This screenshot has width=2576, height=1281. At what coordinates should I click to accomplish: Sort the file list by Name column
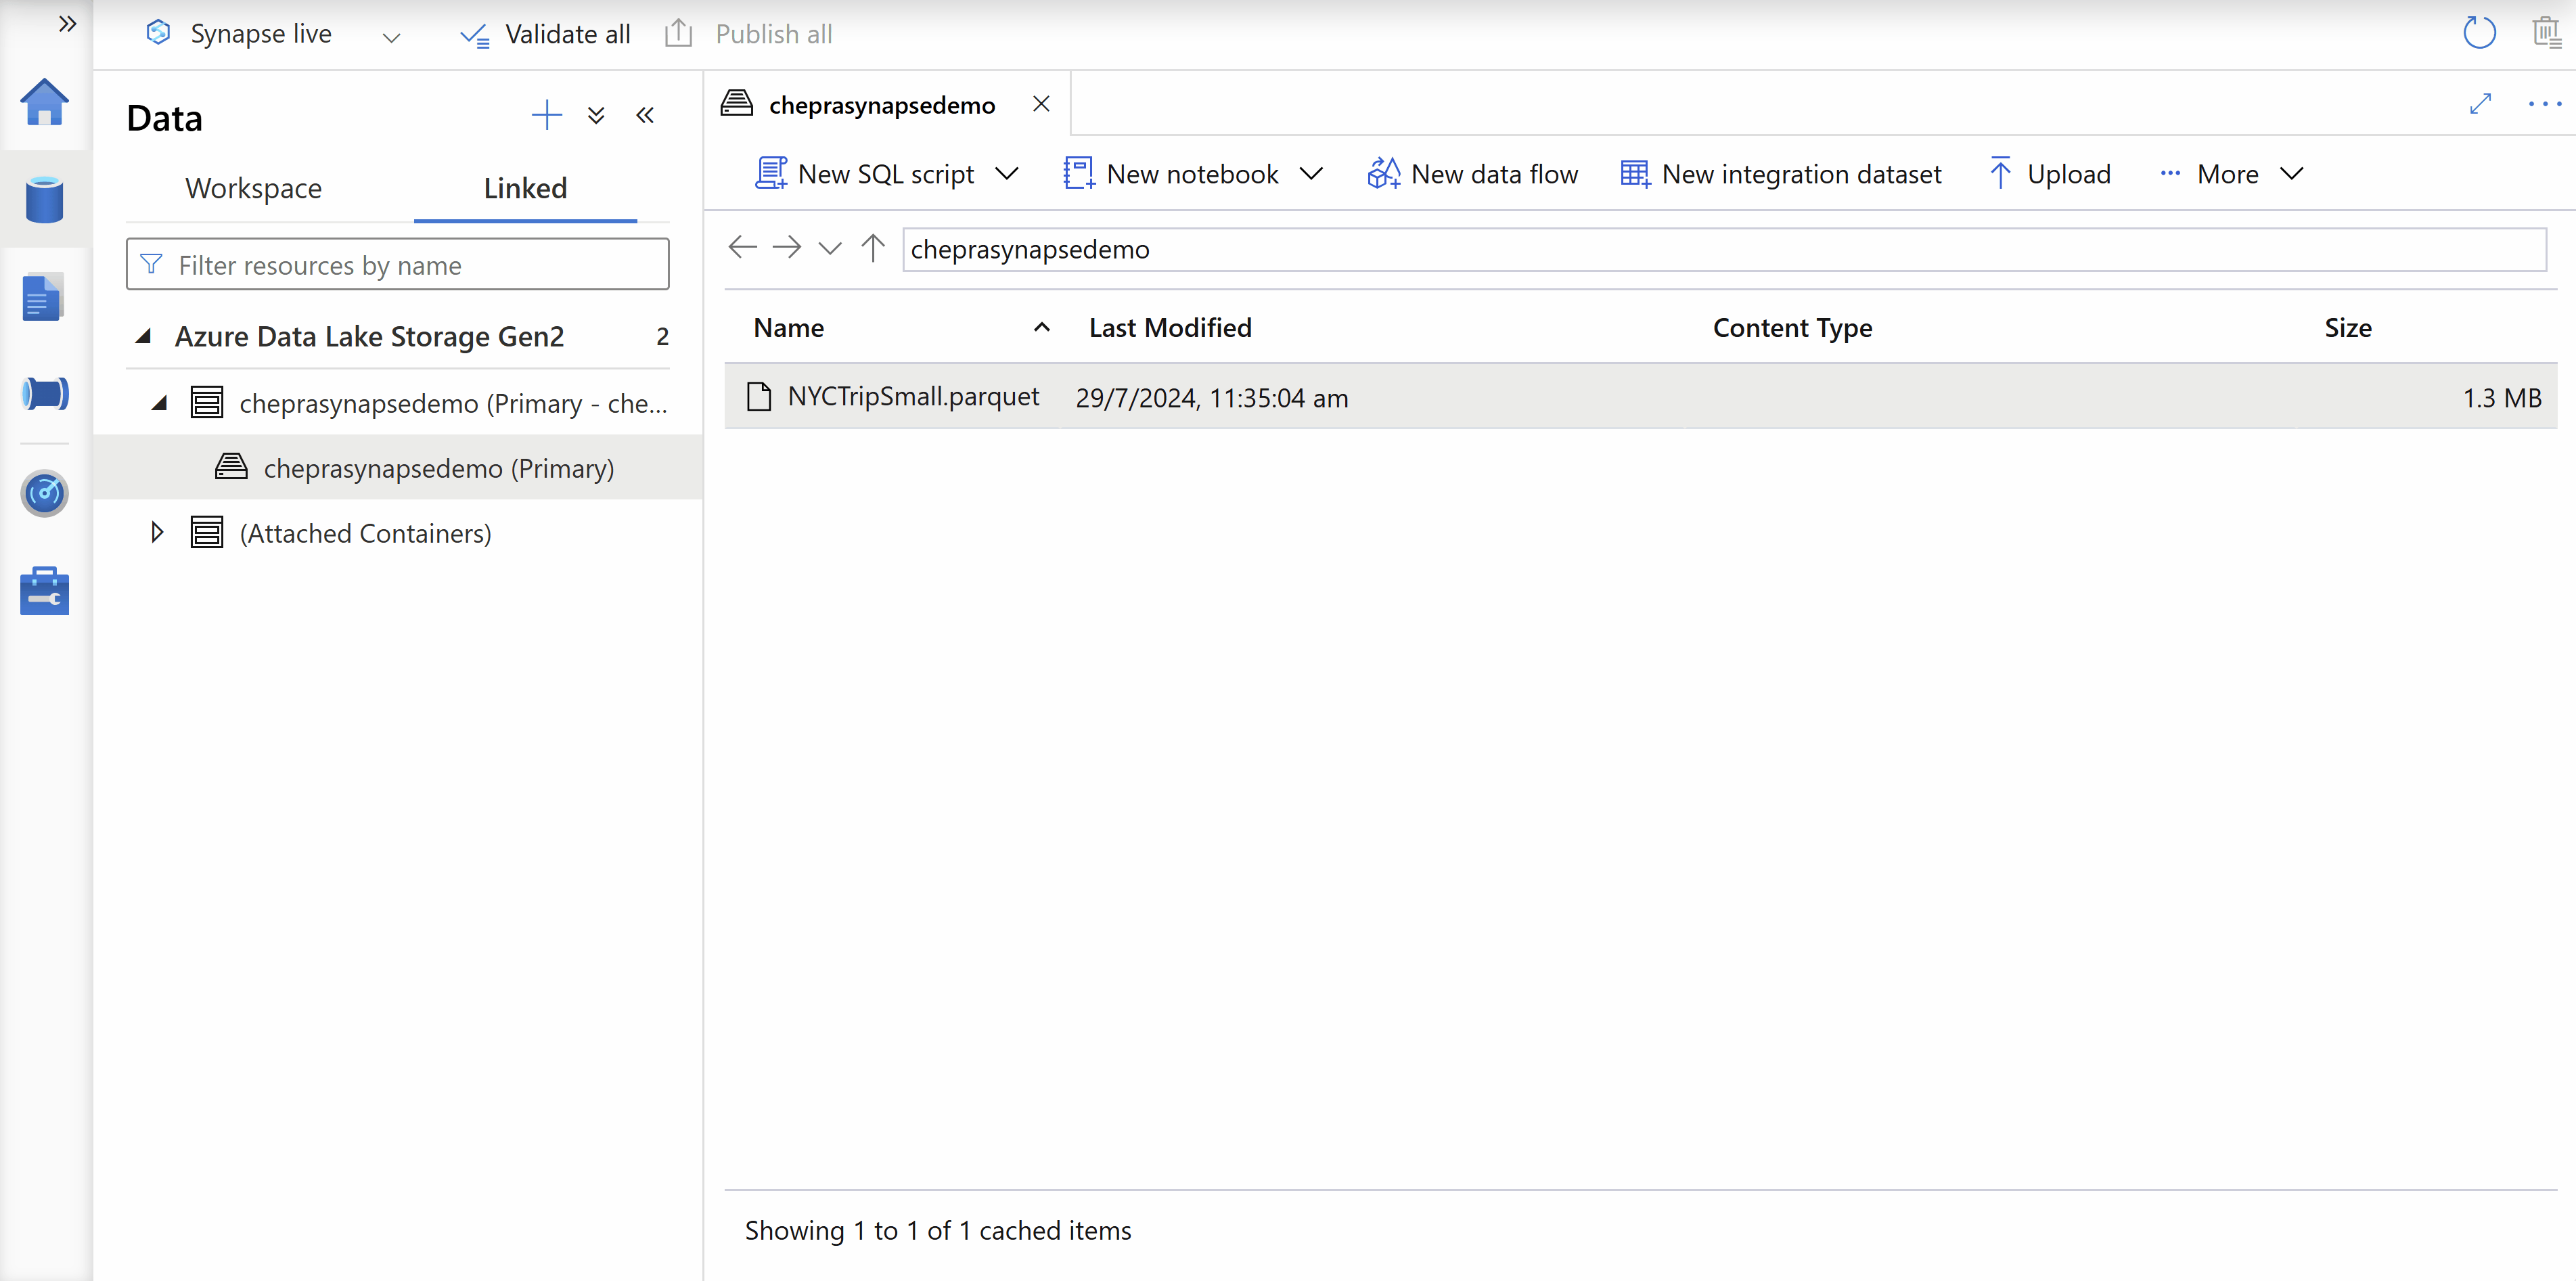(x=789, y=328)
